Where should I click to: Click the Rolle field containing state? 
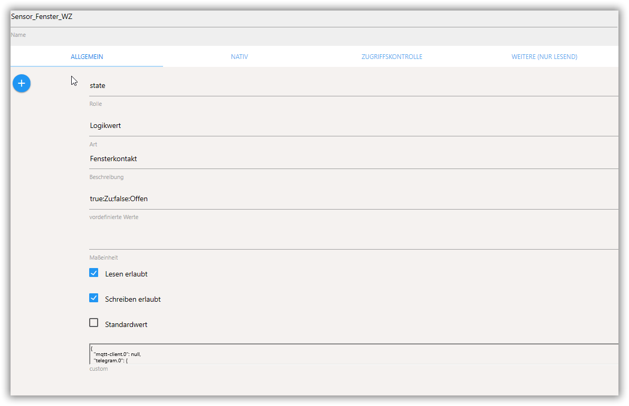[354, 86]
